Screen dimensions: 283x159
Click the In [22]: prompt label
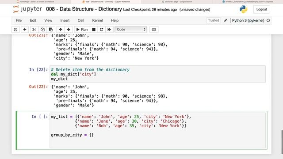(x=38, y=70)
